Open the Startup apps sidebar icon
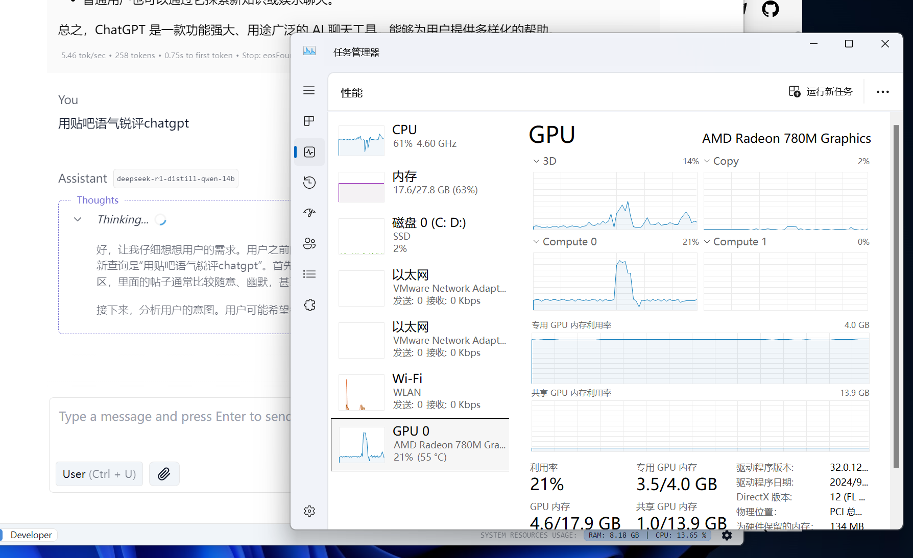Screen dimensions: 913x558 tap(309, 213)
